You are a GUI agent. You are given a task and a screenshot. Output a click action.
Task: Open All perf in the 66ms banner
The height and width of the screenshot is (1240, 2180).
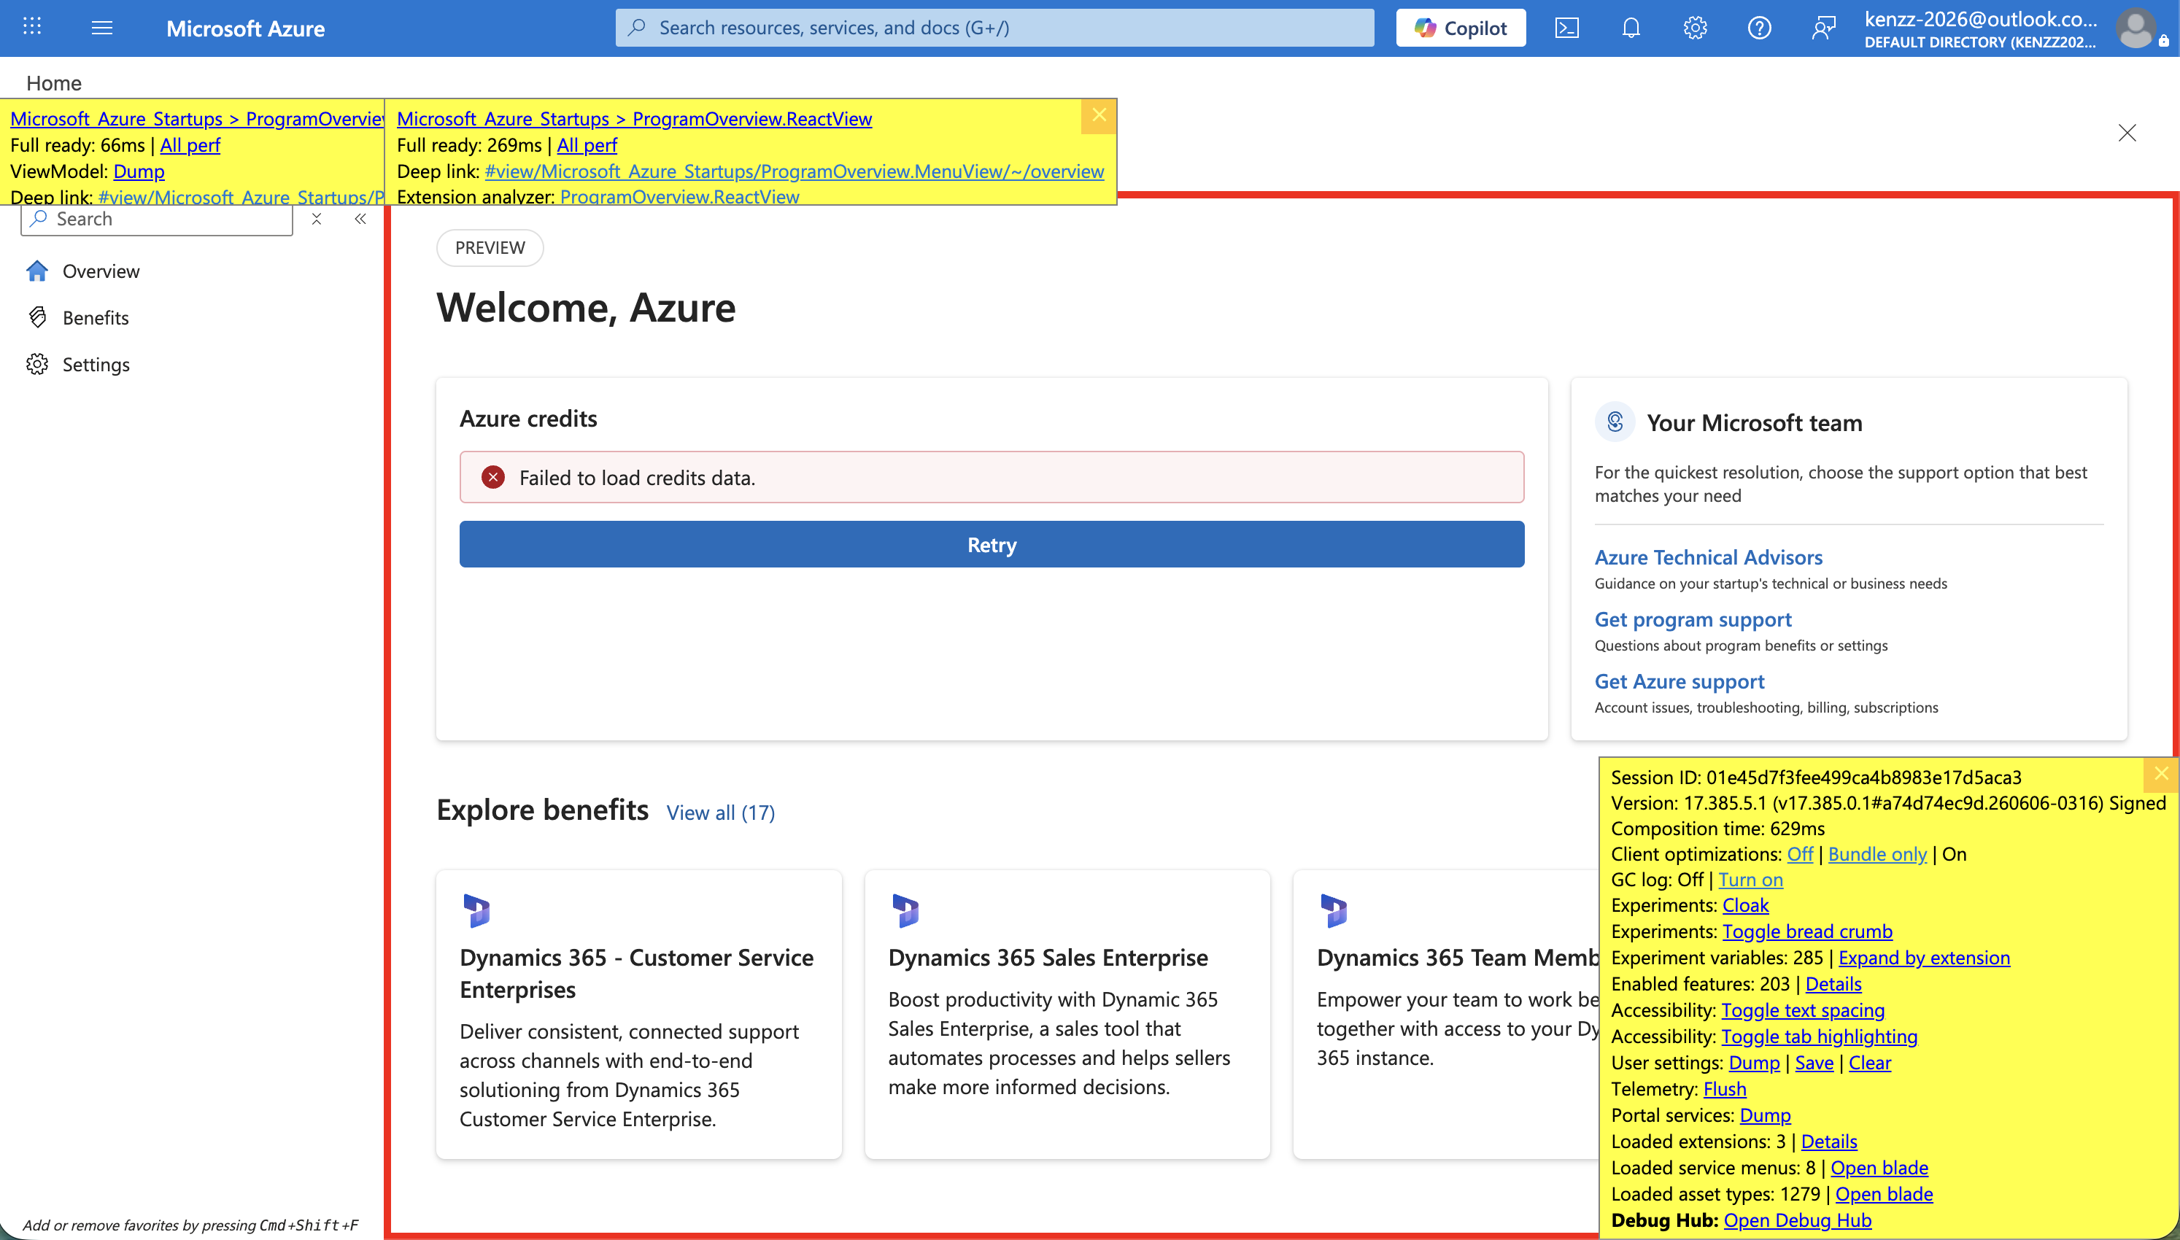[x=190, y=144]
